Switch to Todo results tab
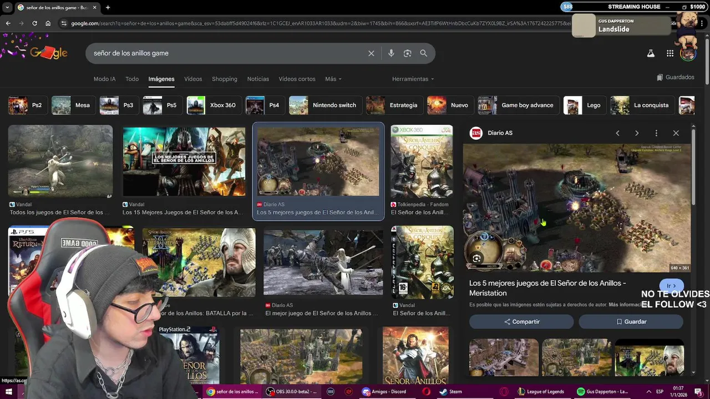 (x=132, y=79)
